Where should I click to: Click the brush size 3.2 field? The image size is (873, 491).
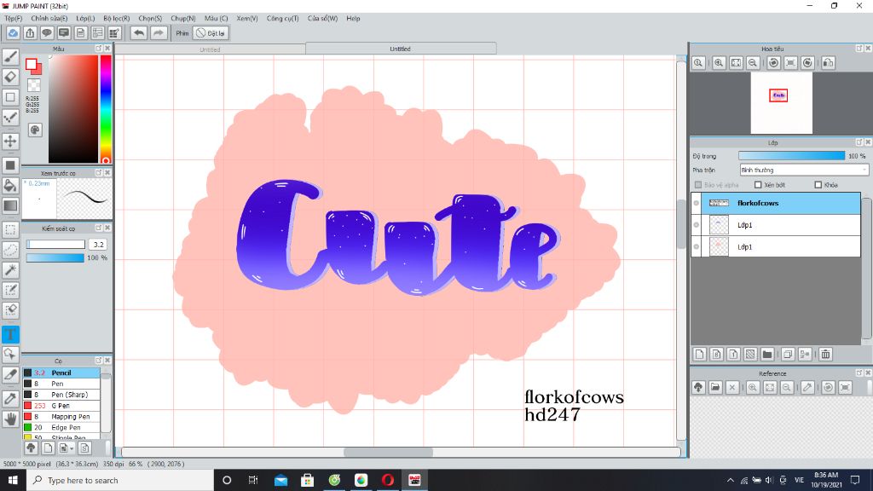click(98, 245)
